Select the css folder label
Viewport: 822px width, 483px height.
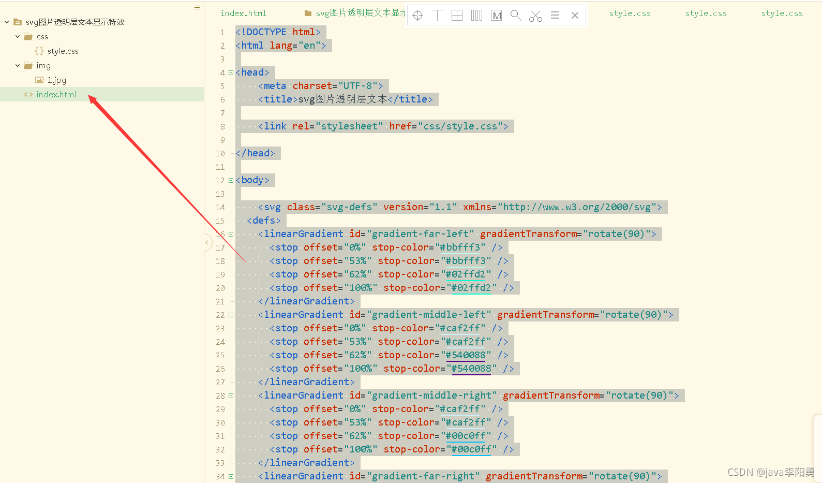coord(42,37)
